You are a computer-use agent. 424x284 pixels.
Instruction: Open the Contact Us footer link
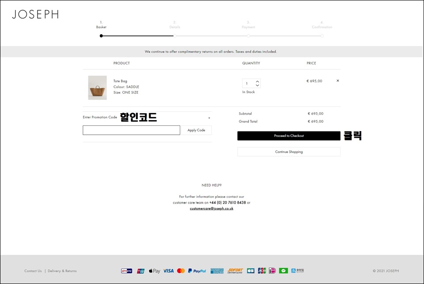click(33, 271)
